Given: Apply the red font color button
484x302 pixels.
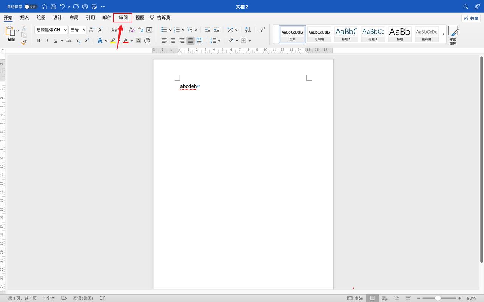Looking at the screenshot, I should click(x=126, y=40).
